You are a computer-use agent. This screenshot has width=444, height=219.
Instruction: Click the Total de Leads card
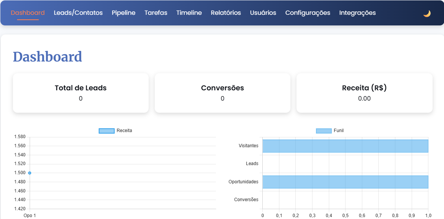click(x=80, y=93)
